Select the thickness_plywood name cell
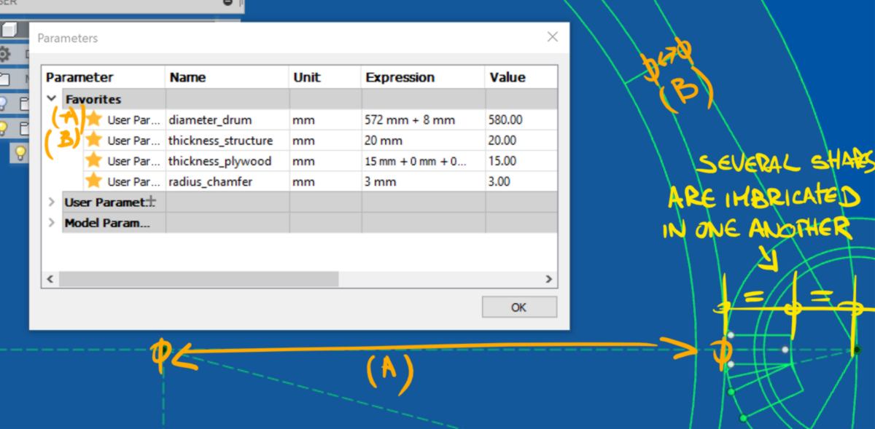This screenshot has width=875, height=429. point(227,161)
